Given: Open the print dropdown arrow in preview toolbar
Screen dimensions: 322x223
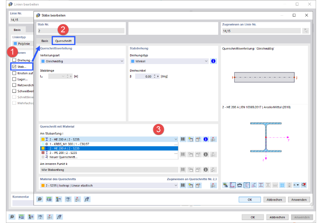Looking at the screenshot, I should coord(298,185).
